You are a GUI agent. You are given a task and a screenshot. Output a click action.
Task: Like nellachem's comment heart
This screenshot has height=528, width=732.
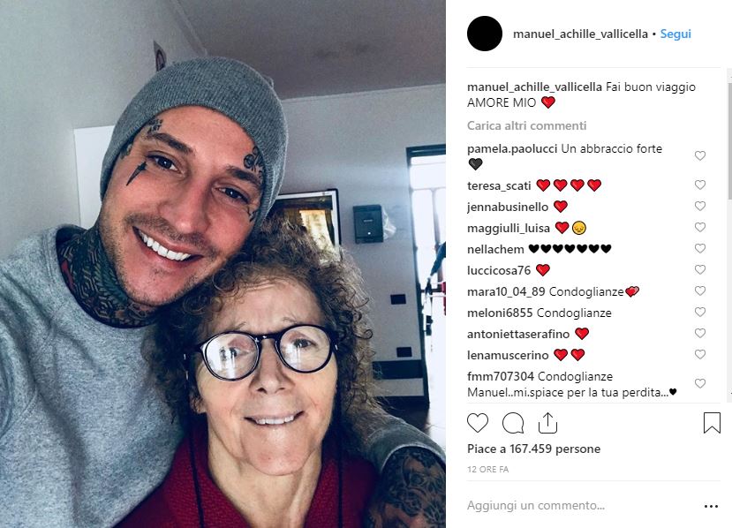click(700, 248)
